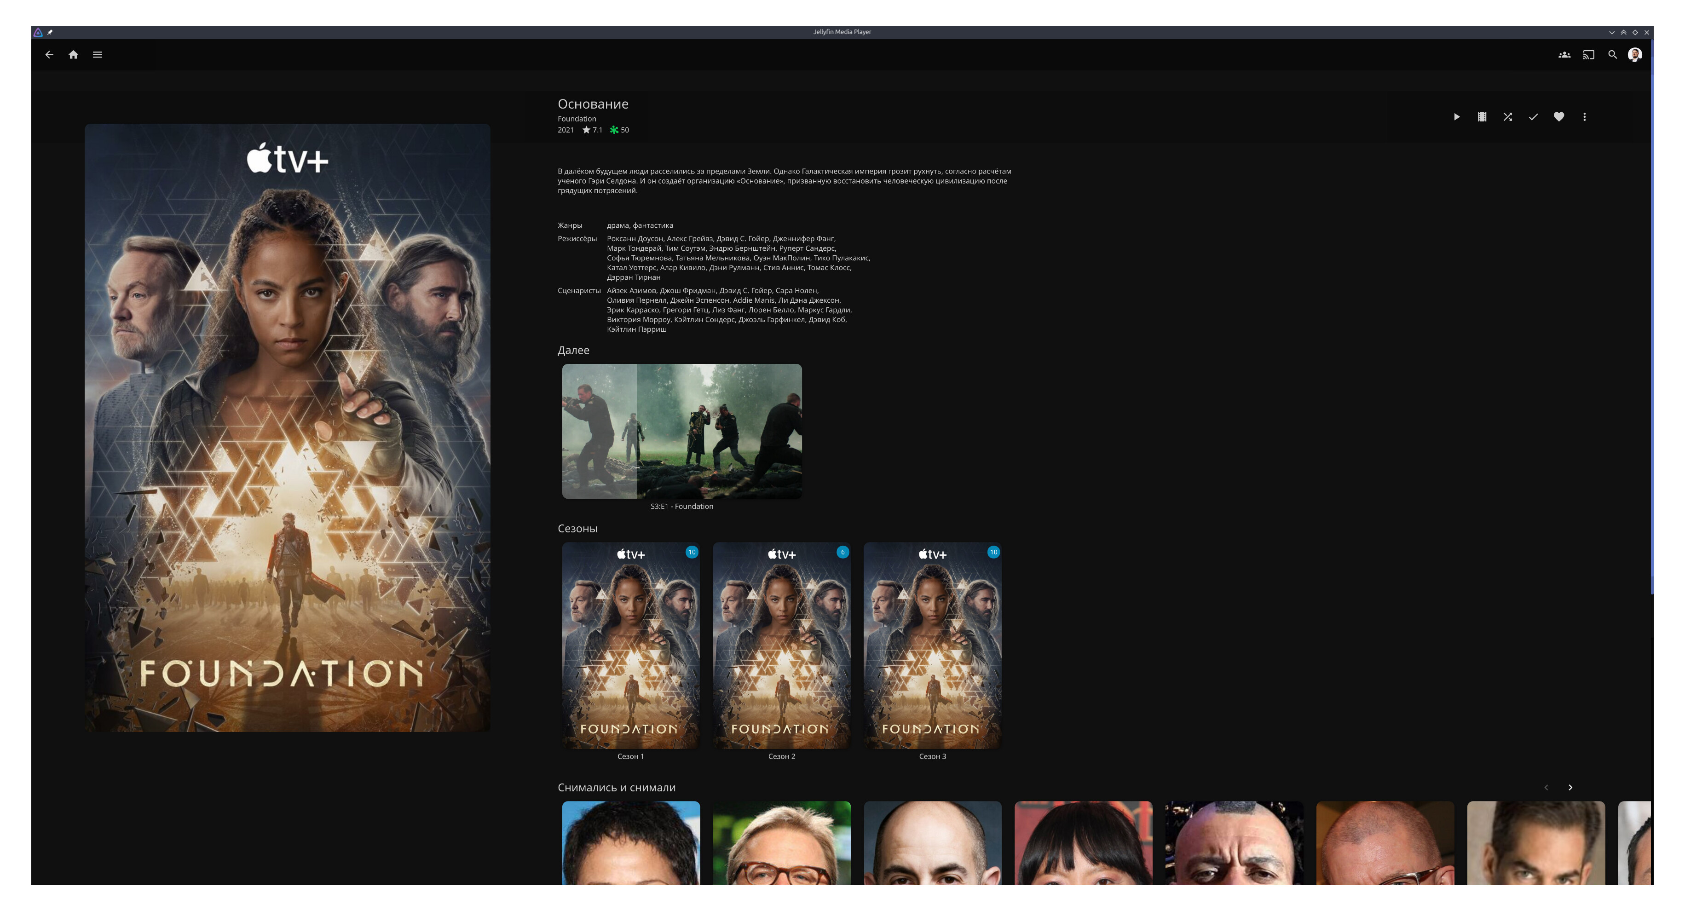Viewport: 1685px width, 922px height.
Task: Open the search magnifier
Action: [1612, 55]
